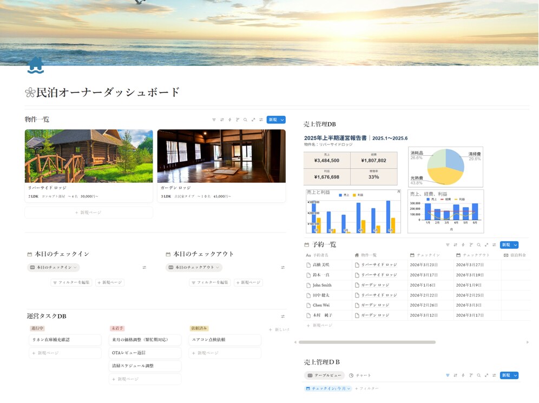Click the sort icon in bottom 売上管理DB toolbar
This screenshot has height=403, width=539.
coord(456,375)
